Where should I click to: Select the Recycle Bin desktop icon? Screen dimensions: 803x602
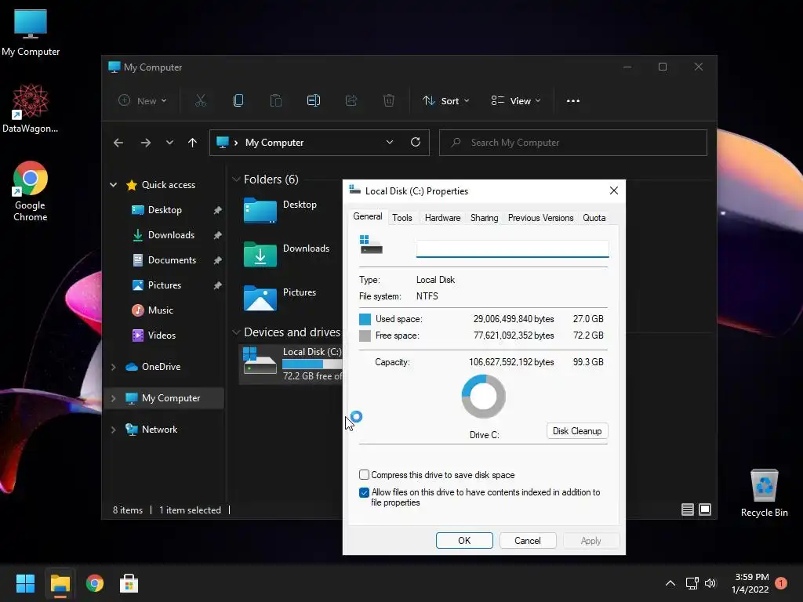pos(764,493)
